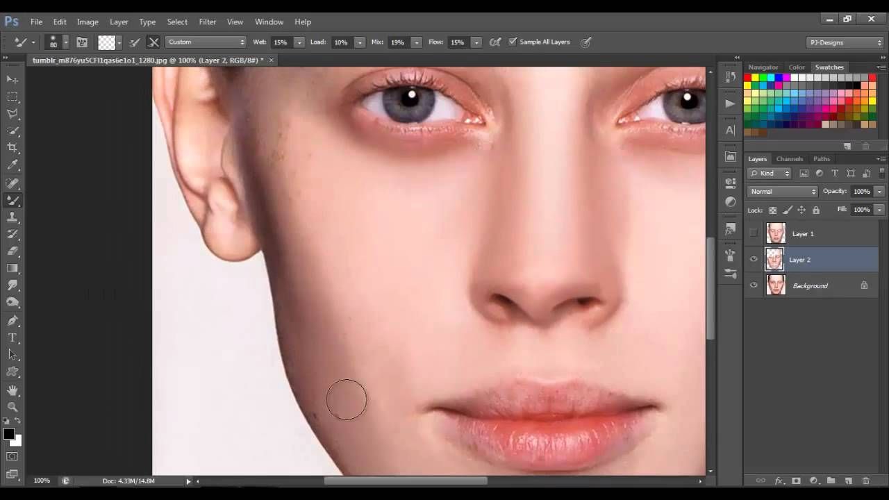The height and width of the screenshot is (500, 889).
Task: Switch to the Paths tab
Action: (x=822, y=159)
